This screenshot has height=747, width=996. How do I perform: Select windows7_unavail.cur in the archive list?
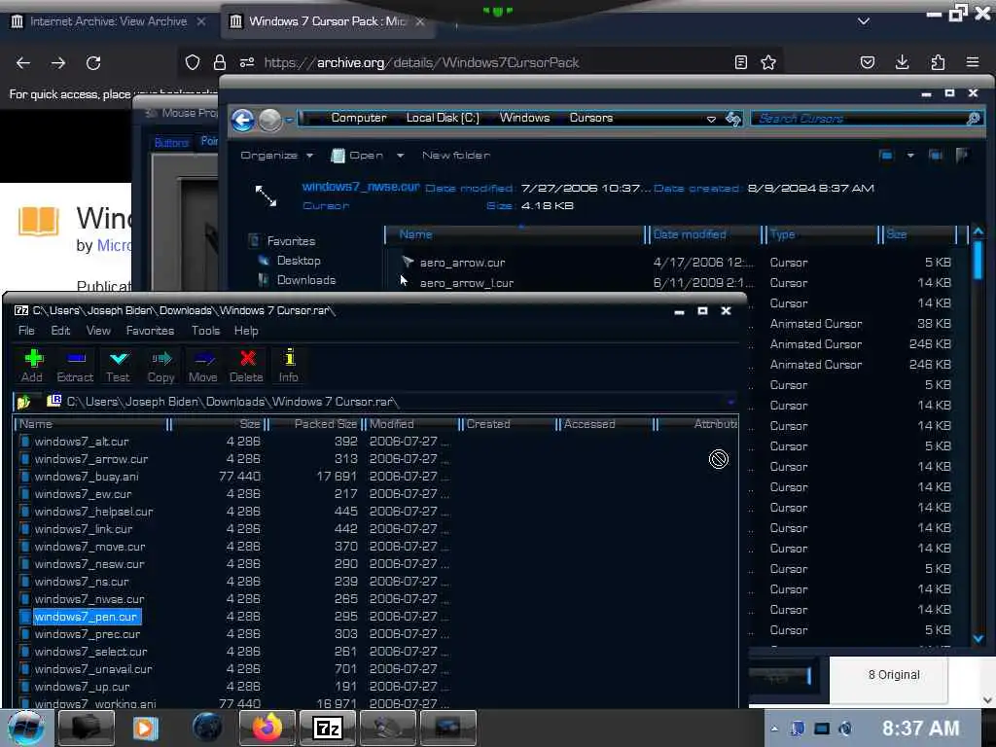[92, 669]
